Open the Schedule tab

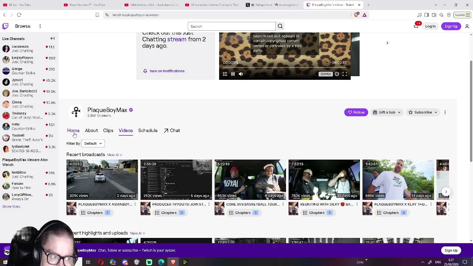tap(148, 130)
